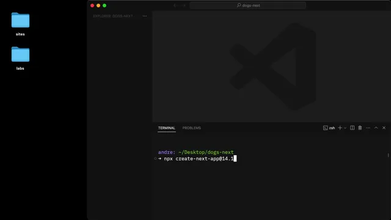Click the EXPLORER: DOGS-NEXT header
The width and height of the screenshot is (391, 220).
(113, 16)
